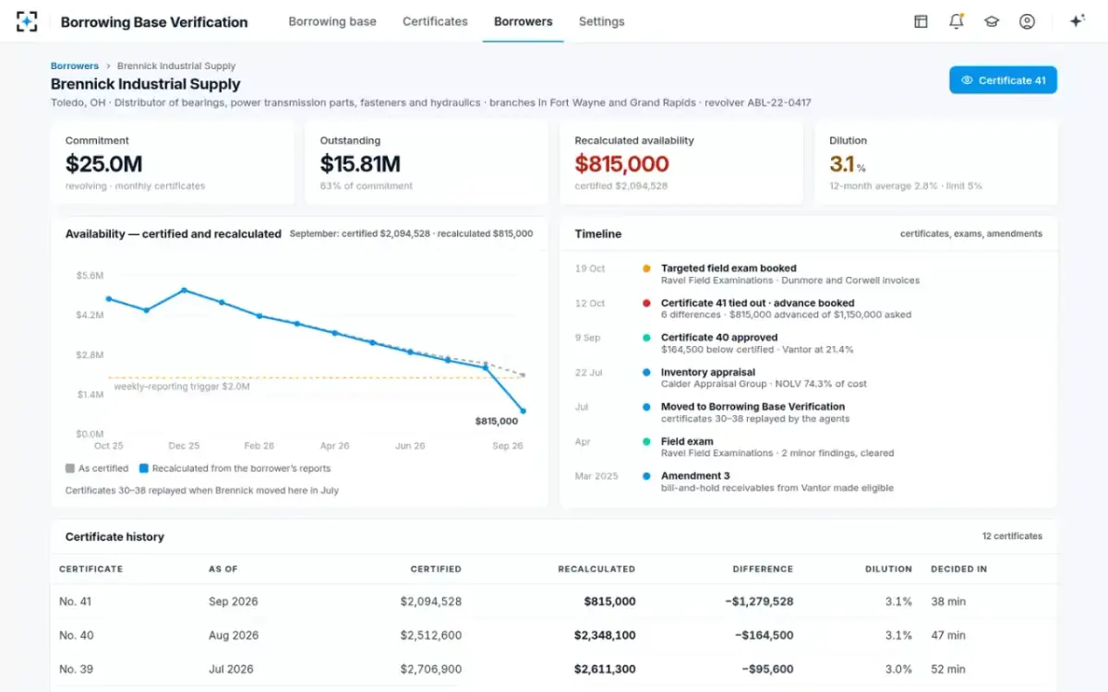This screenshot has width=1108, height=692.
Task: Sort by DECIDED IN column header
Action: (x=958, y=569)
